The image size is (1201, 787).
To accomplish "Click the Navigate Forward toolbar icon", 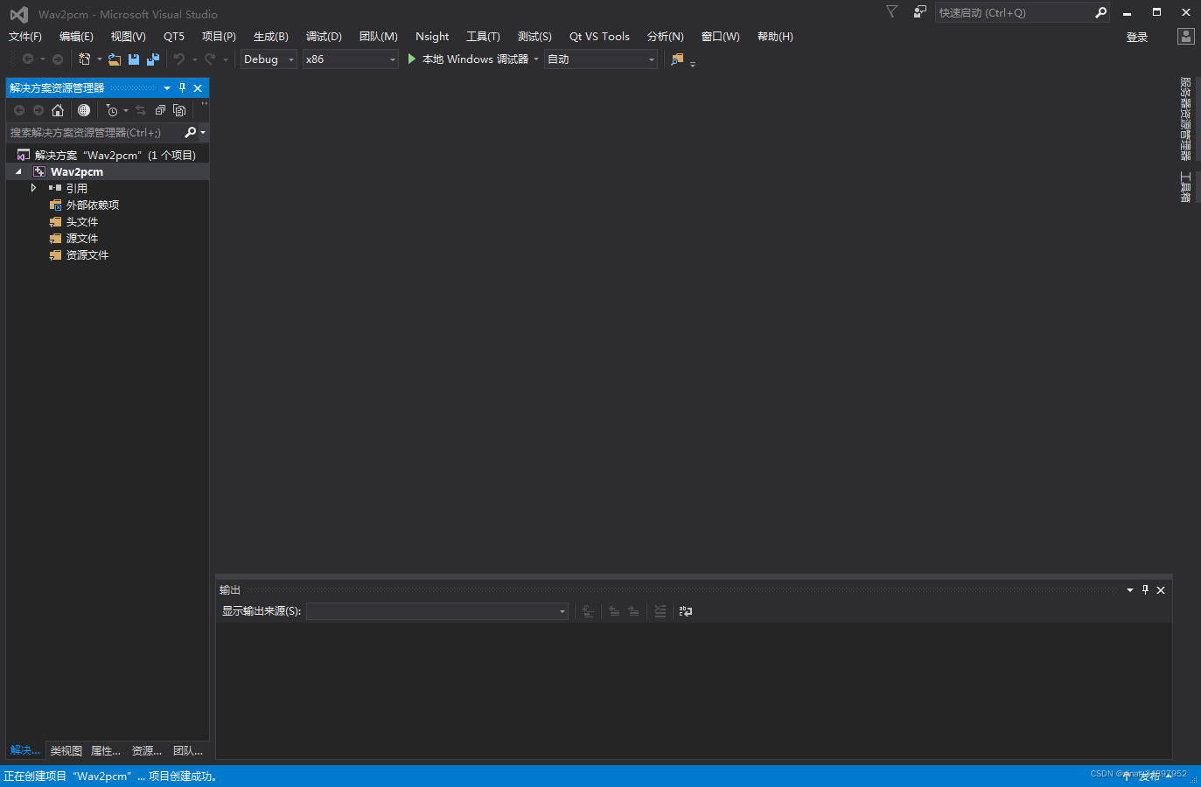I will (58, 59).
